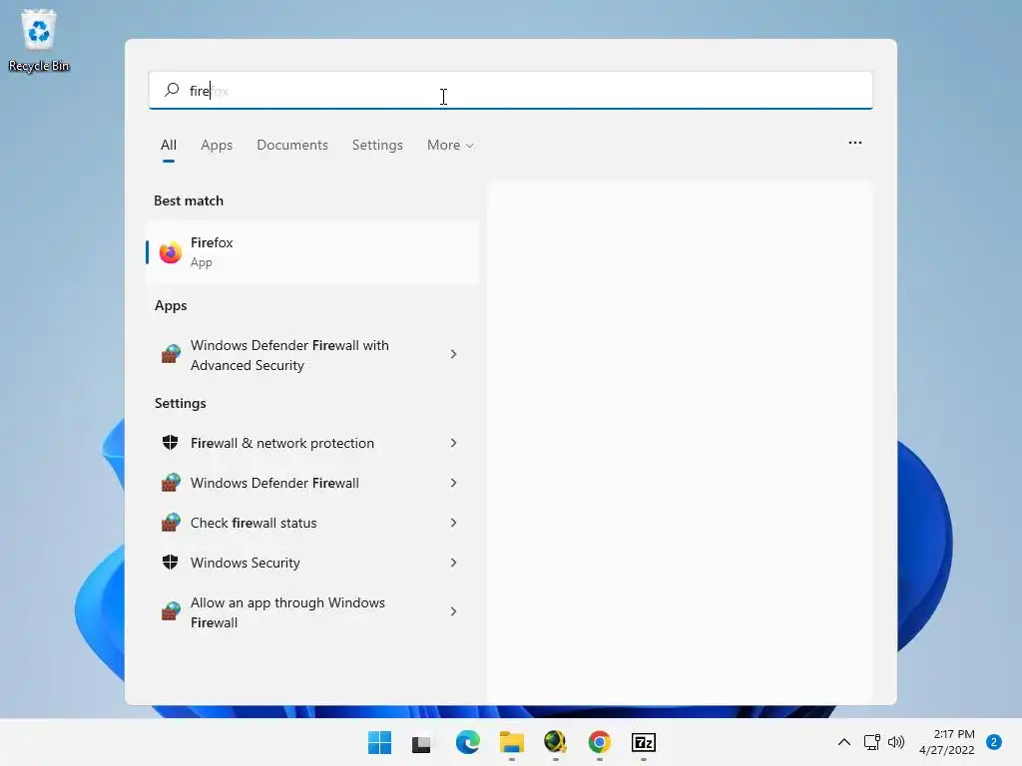Click the Firewall & network protection shield icon

tap(170, 443)
